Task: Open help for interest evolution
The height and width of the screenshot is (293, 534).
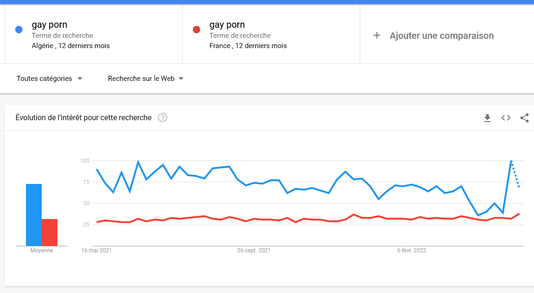Action: (162, 117)
